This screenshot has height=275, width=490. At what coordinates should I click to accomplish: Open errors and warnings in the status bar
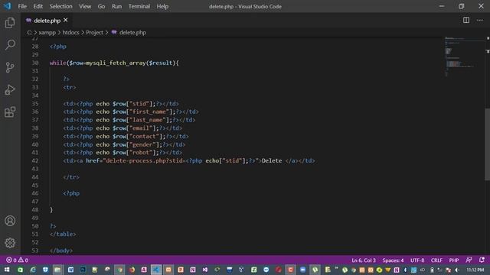coord(17,260)
